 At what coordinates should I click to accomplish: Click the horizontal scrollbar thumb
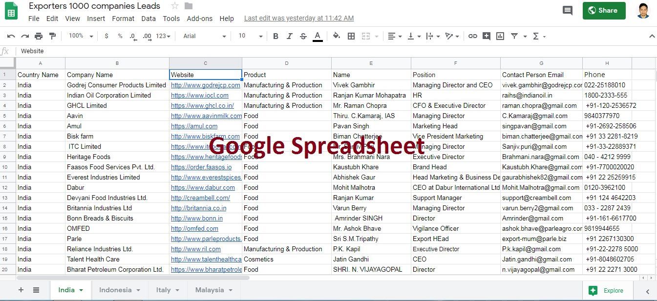133,278
